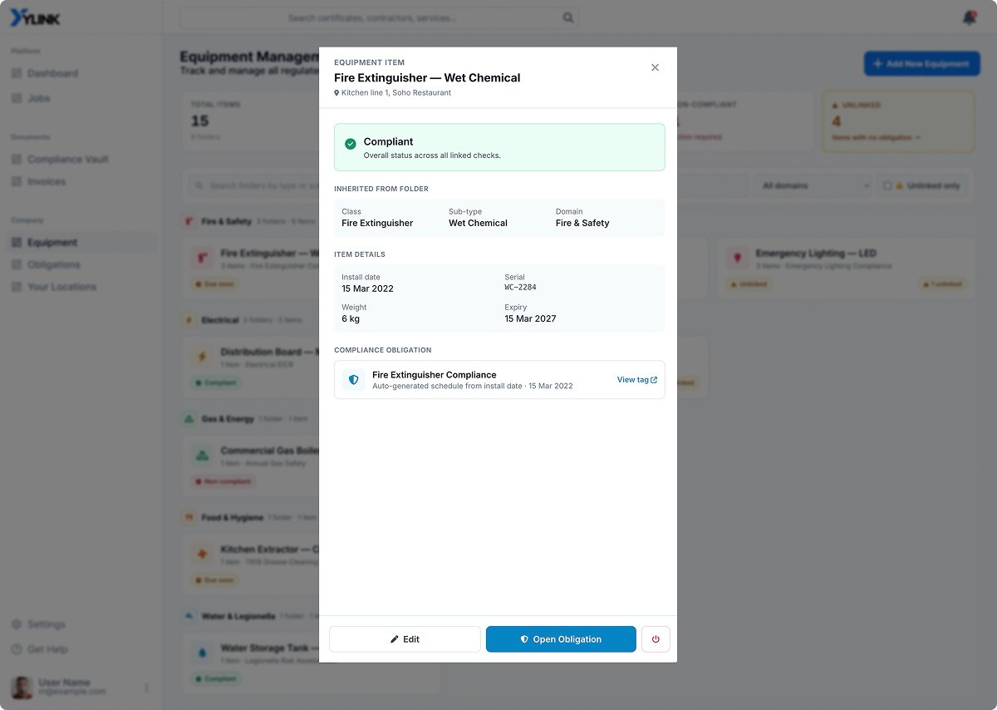Click the red power icon button

click(x=656, y=639)
